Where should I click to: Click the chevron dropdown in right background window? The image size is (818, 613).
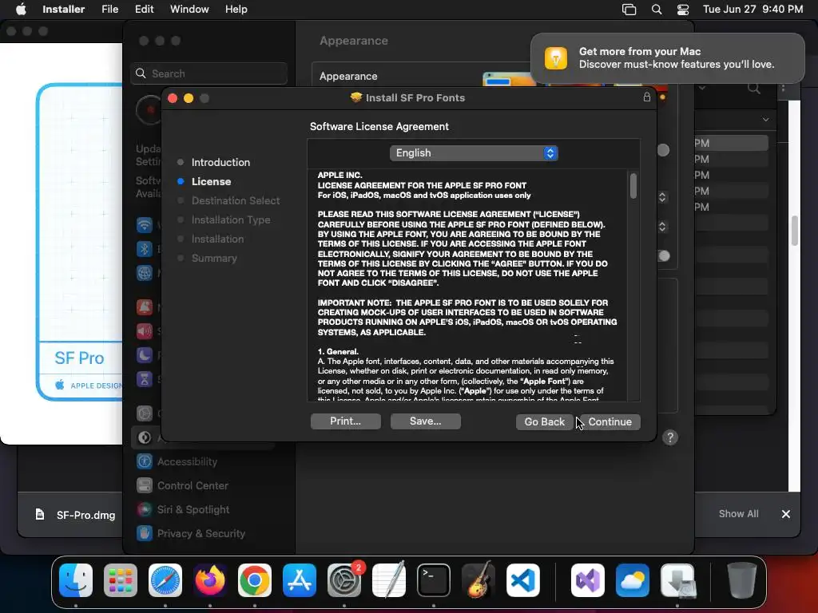[x=765, y=120]
